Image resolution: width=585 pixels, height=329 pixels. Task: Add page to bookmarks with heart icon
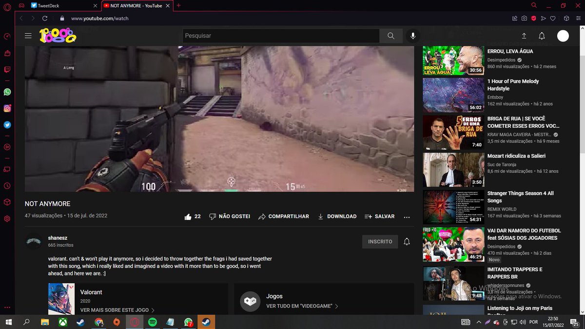pyautogui.click(x=553, y=19)
